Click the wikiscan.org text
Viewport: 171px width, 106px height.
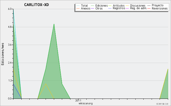[85, 103]
